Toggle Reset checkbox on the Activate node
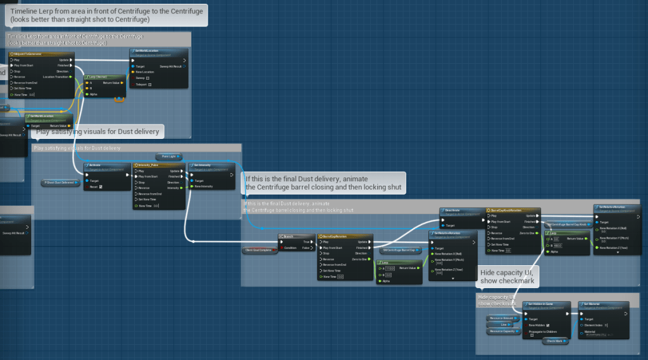This screenshot has width=648, height=360. point(101,187)
